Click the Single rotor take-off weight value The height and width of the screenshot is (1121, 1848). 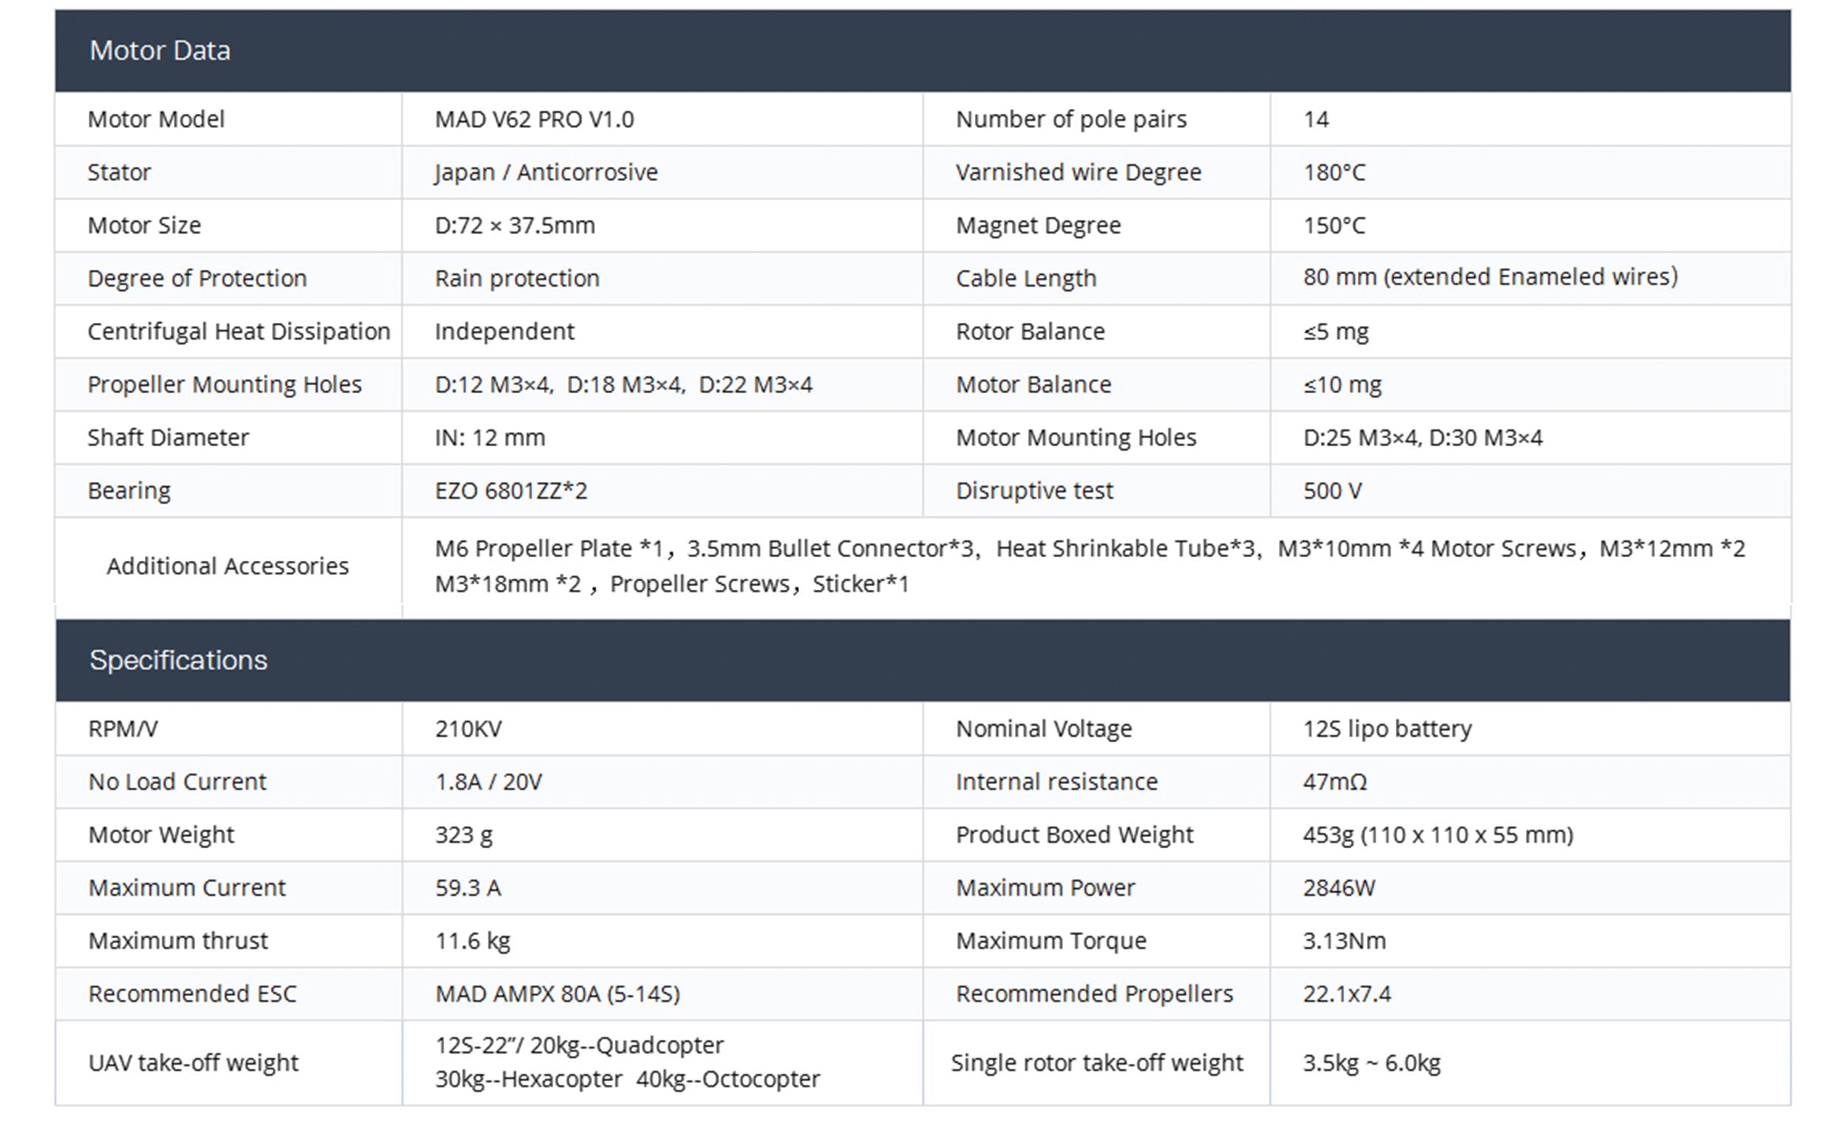[1371, 1063]
